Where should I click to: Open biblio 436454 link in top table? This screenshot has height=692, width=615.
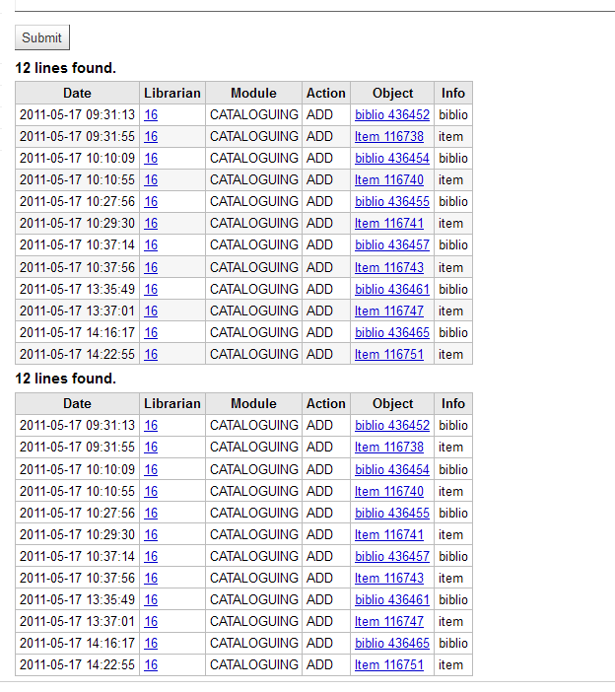pos(392,158)
